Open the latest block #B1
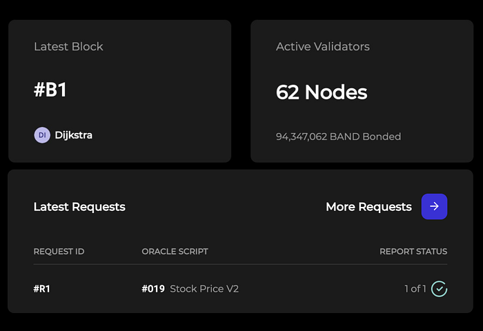 pos(50,90)
